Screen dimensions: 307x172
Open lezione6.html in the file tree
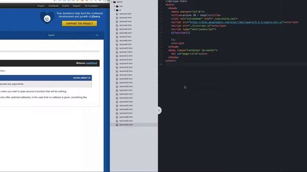pos(125,33)
